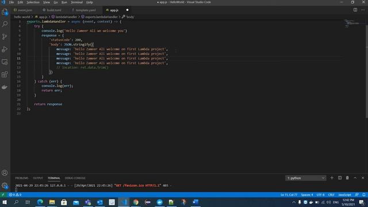Open File Explorer from taskbar
368x207 pixels.
pyautogui.click(x=52, y=202)
